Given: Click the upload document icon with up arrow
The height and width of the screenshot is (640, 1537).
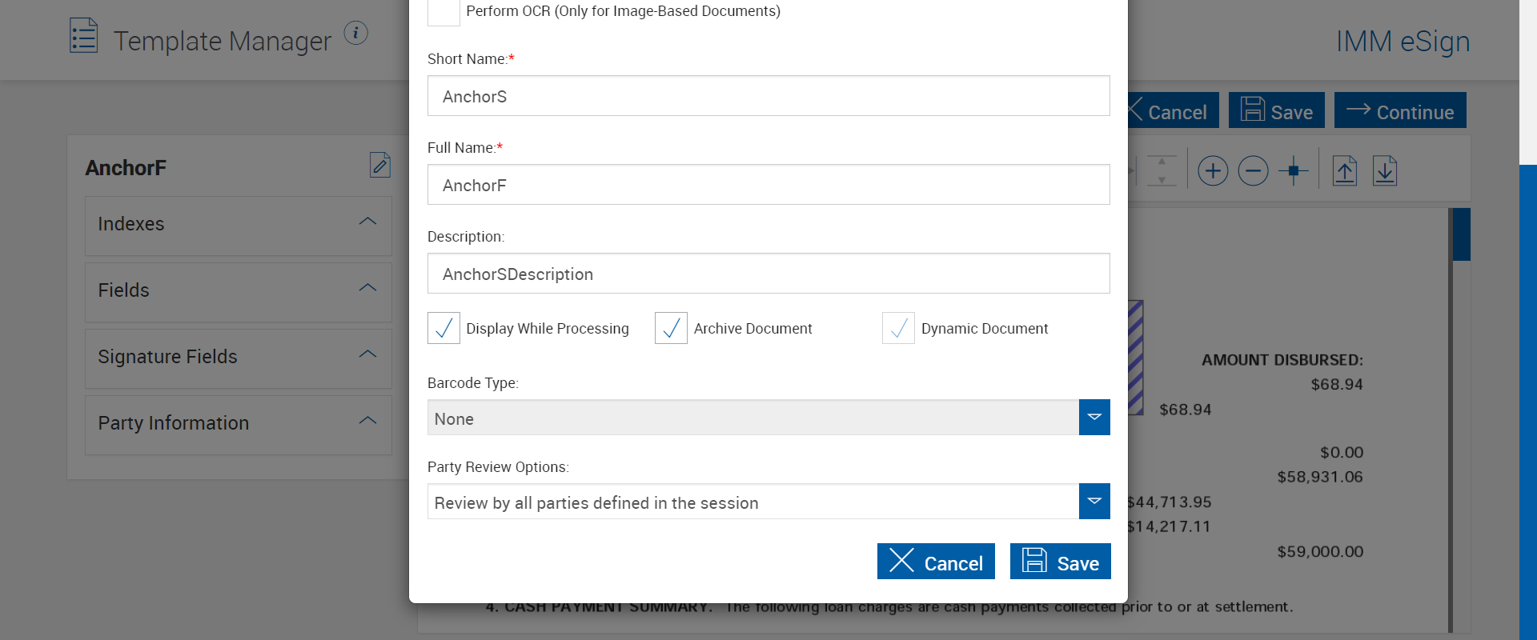Looking at the screenshot, I should (1345, 170).
